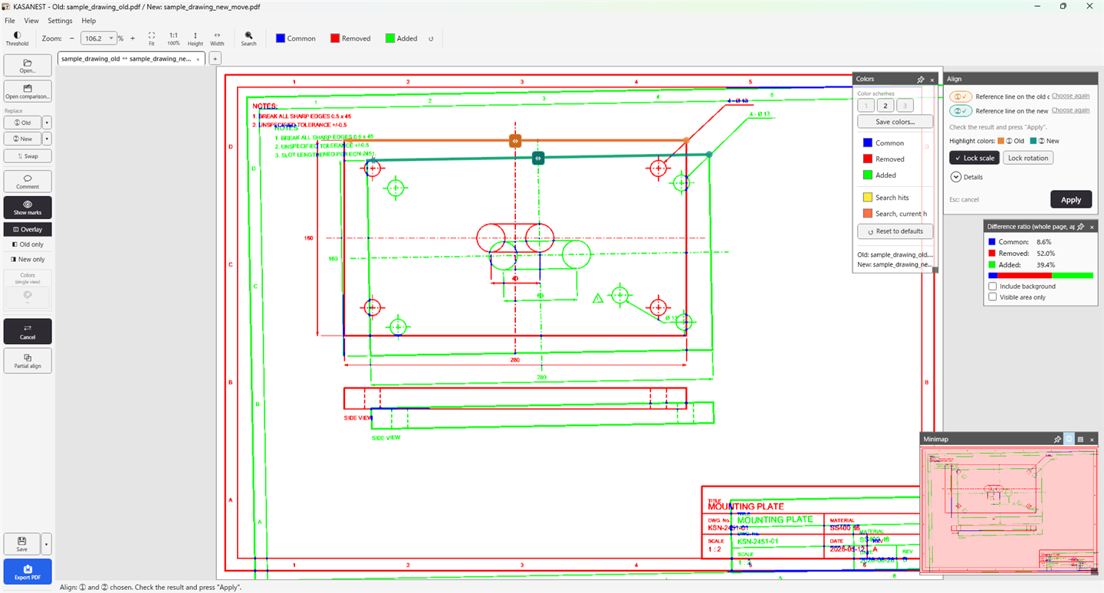Viewport: 1104px width, 593px height.
Task: Open the File menu
Action: [10, 21]
